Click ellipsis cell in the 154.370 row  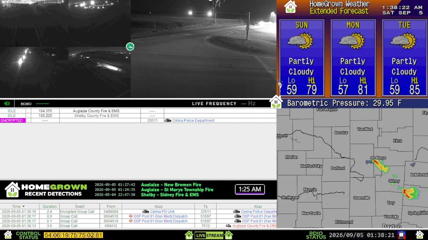28,111
